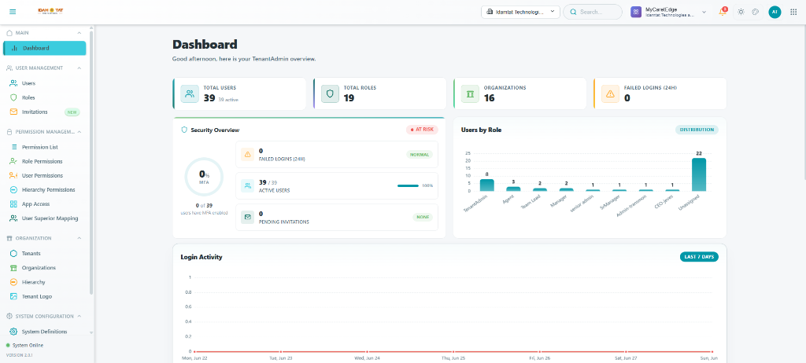Click the Tenants hexagon icon
This screenshot has width=806, height=363.
(14, 254)
